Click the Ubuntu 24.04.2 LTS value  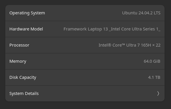141,13
